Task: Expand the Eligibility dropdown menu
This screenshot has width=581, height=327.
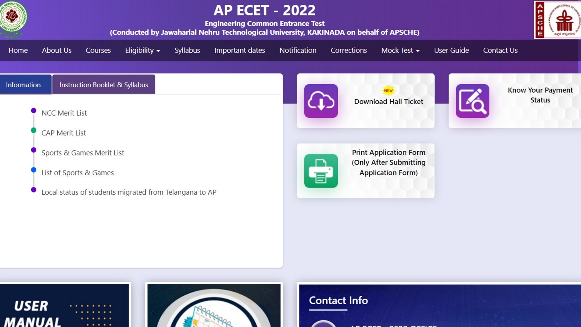Action: click(143, 51)
